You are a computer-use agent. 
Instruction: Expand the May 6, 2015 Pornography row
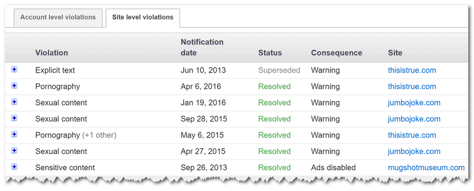pos(14,134)
